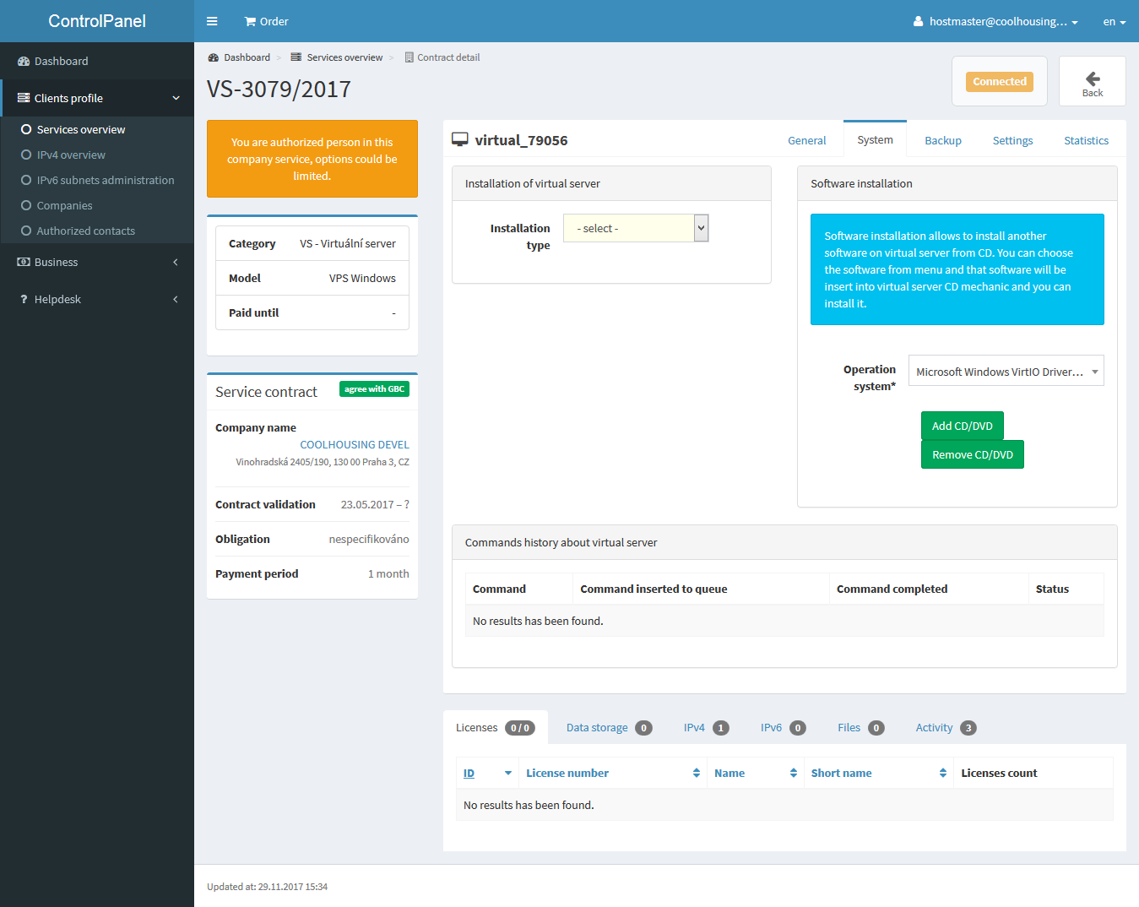The width and height of the screenshot is (1139, 907).
Task: Open the en language dropdown
Action: point(1115,21)
